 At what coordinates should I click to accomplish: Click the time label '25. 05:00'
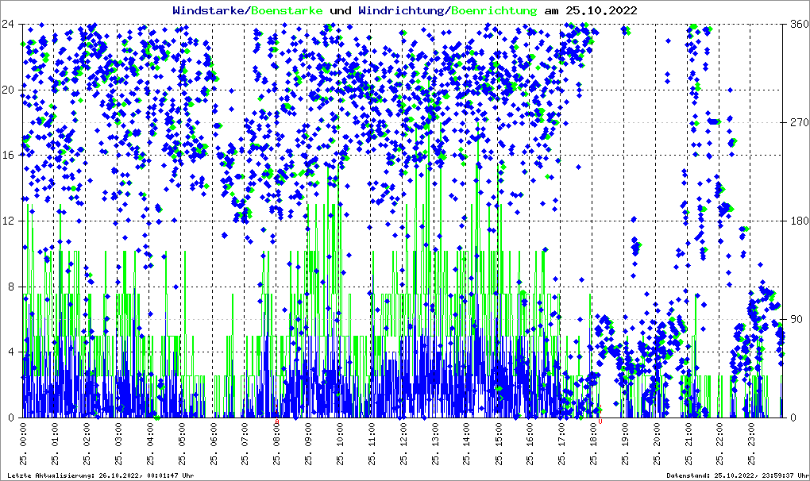[182, 444]
